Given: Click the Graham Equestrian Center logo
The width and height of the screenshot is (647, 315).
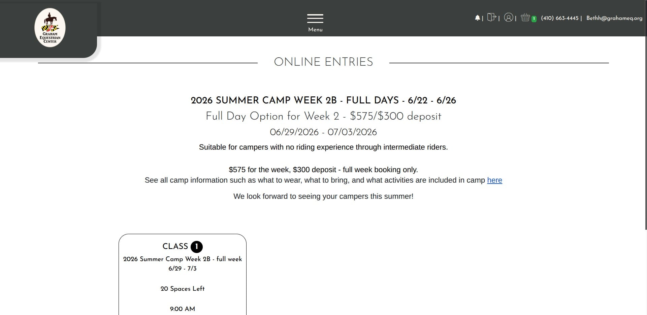Looking at the screenshot, I should (50, 28).
